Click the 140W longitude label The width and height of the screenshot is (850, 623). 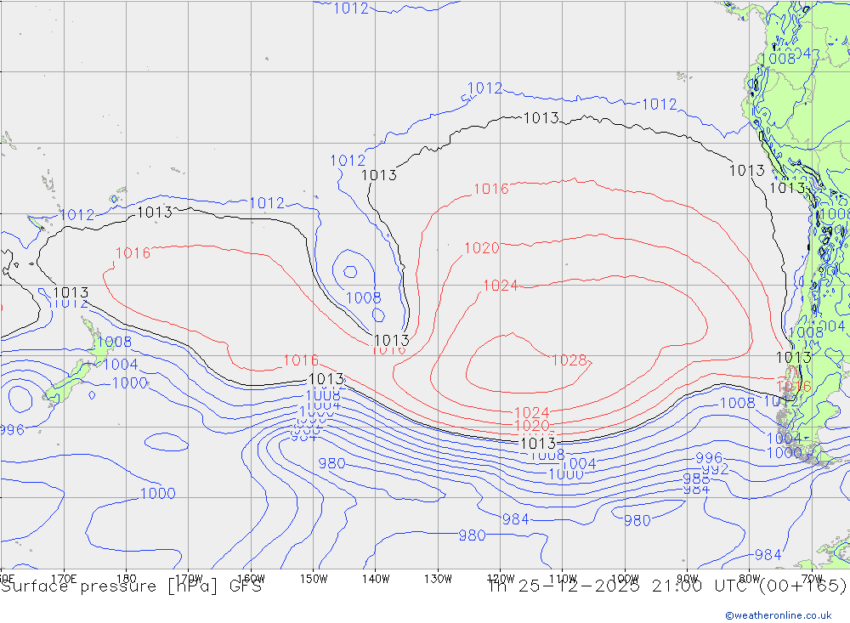tap(376, 579)
